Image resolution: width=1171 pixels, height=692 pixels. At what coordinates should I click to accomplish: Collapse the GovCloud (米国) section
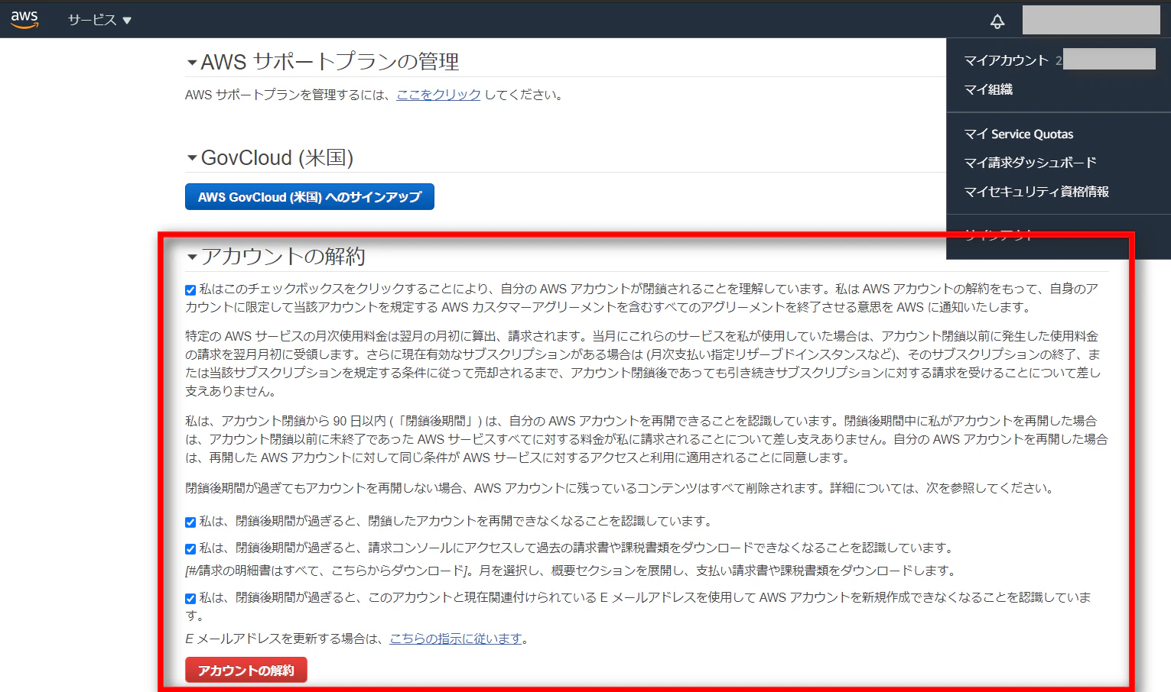tap(192, 158)
